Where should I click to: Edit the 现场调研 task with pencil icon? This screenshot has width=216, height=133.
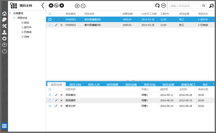coord(56,100)
